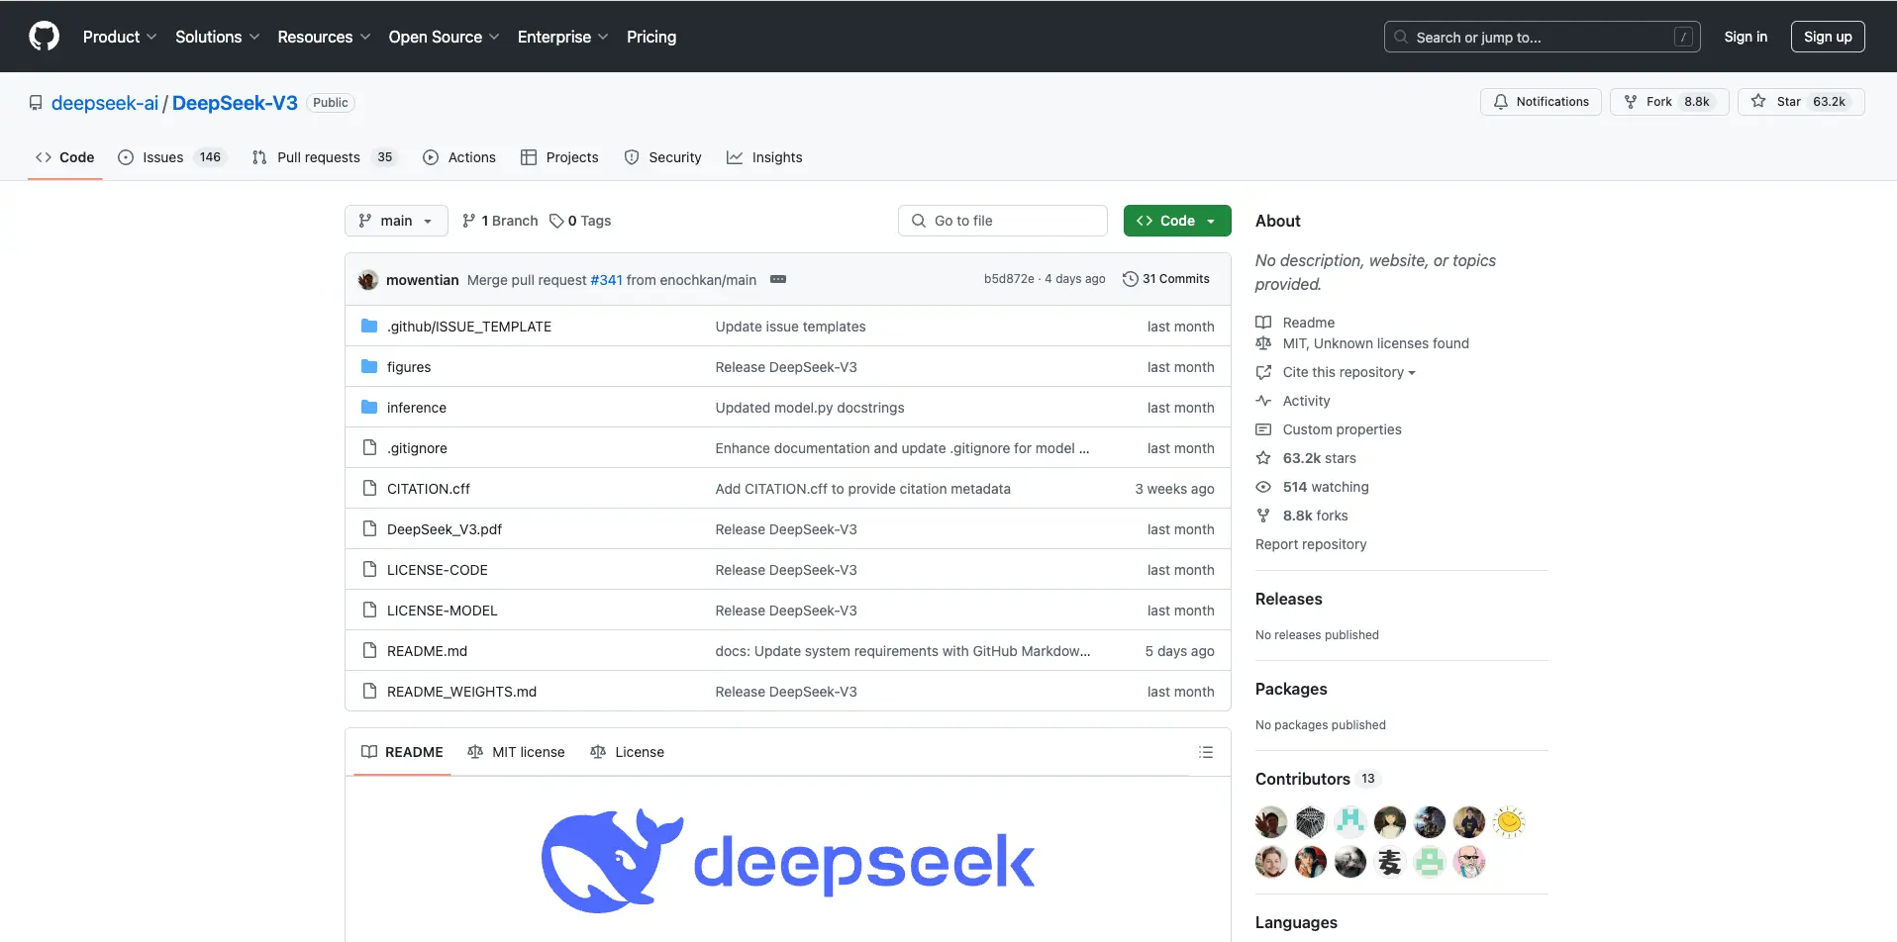Viewport: 1897px width, 942px height.
Task: Switch to the MIT license tab
Action: pos(516,752)
